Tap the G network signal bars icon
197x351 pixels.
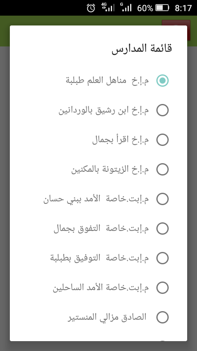(126, 7)
